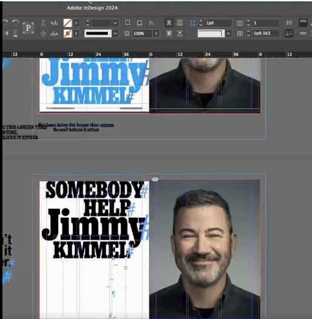Click the linked image badge on photo
The width and height of the screenshot is (312, 319).
(155, 180)
